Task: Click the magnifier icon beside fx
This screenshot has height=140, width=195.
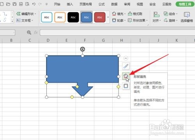Action: pyautogui.click(x=29, y=32)
